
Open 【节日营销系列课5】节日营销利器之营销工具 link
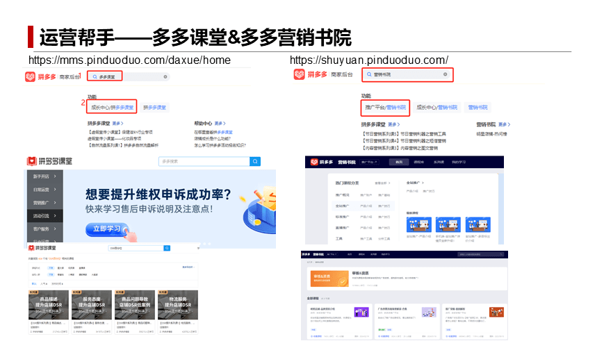click(x=404, y=134)
